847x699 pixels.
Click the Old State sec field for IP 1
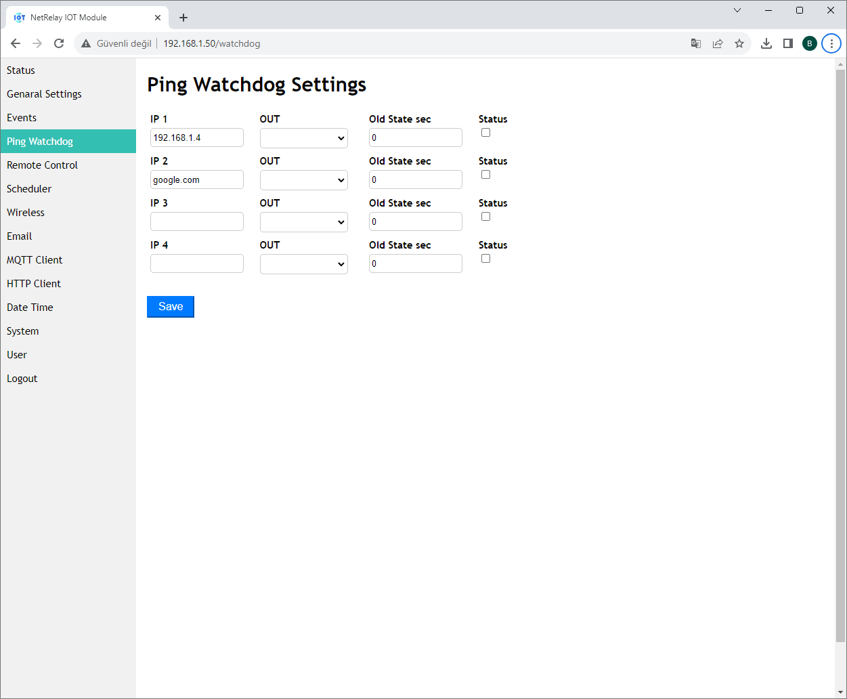tap(415, 138)
